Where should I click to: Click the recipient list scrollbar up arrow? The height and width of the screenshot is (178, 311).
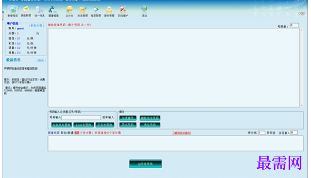click(x=302, y=30)
